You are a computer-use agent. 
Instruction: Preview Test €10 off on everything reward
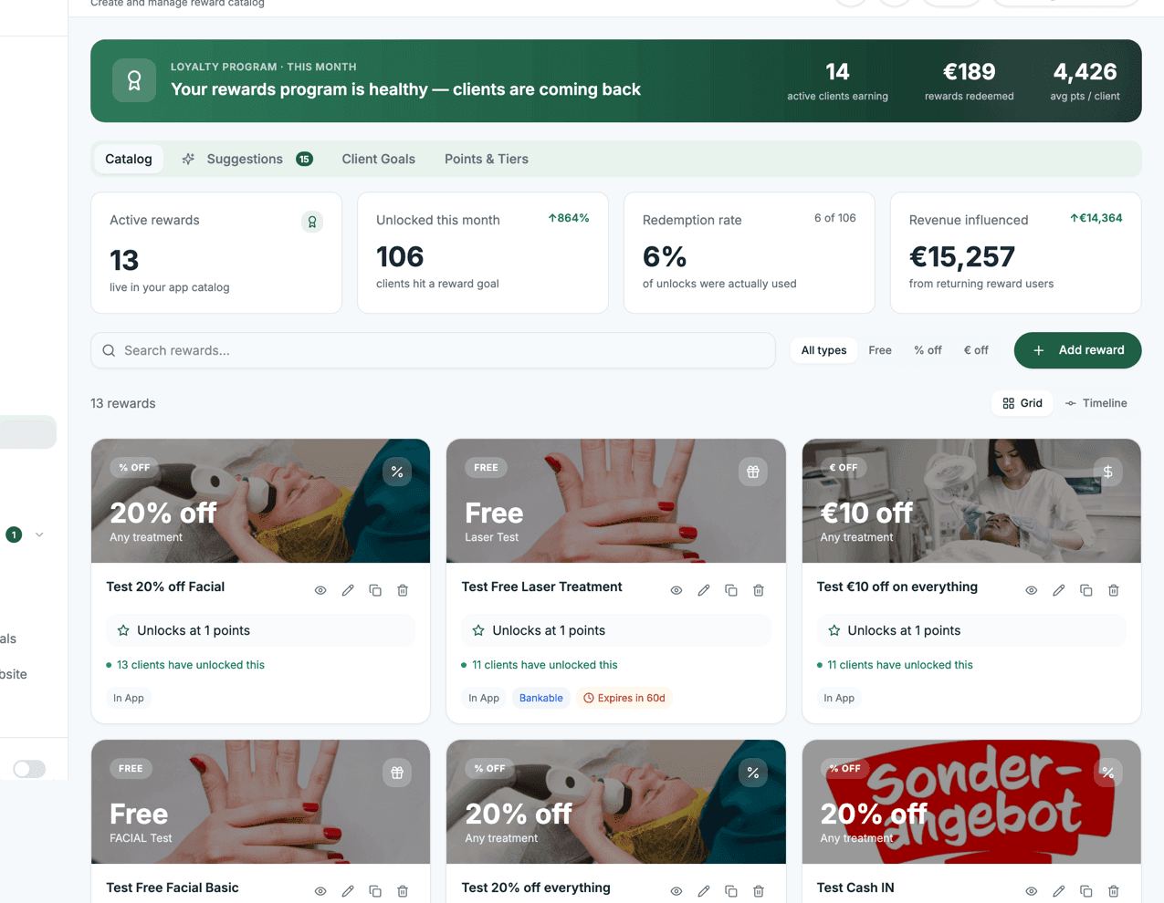pos(1032,590)
